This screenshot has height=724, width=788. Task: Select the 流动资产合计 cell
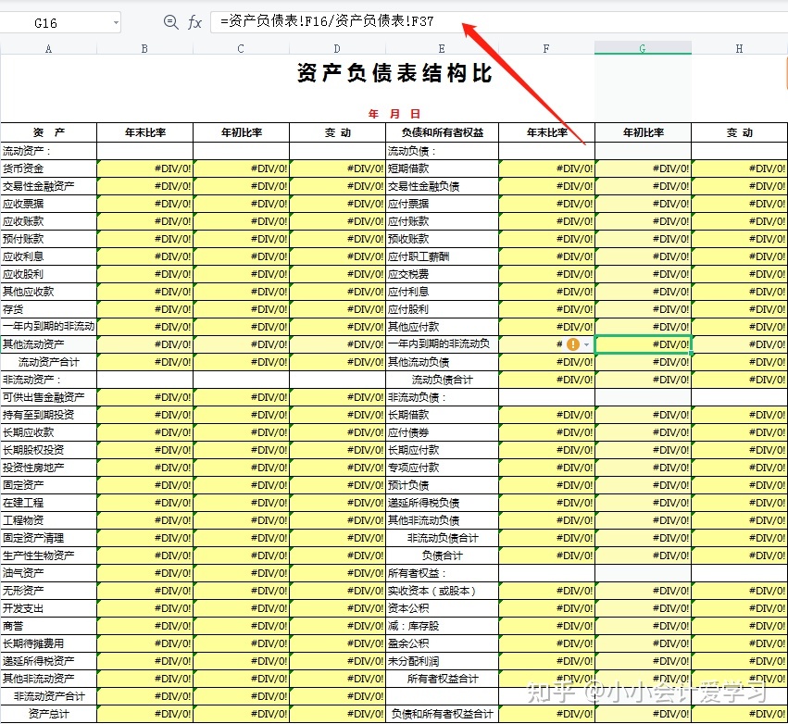click(48, 362)
